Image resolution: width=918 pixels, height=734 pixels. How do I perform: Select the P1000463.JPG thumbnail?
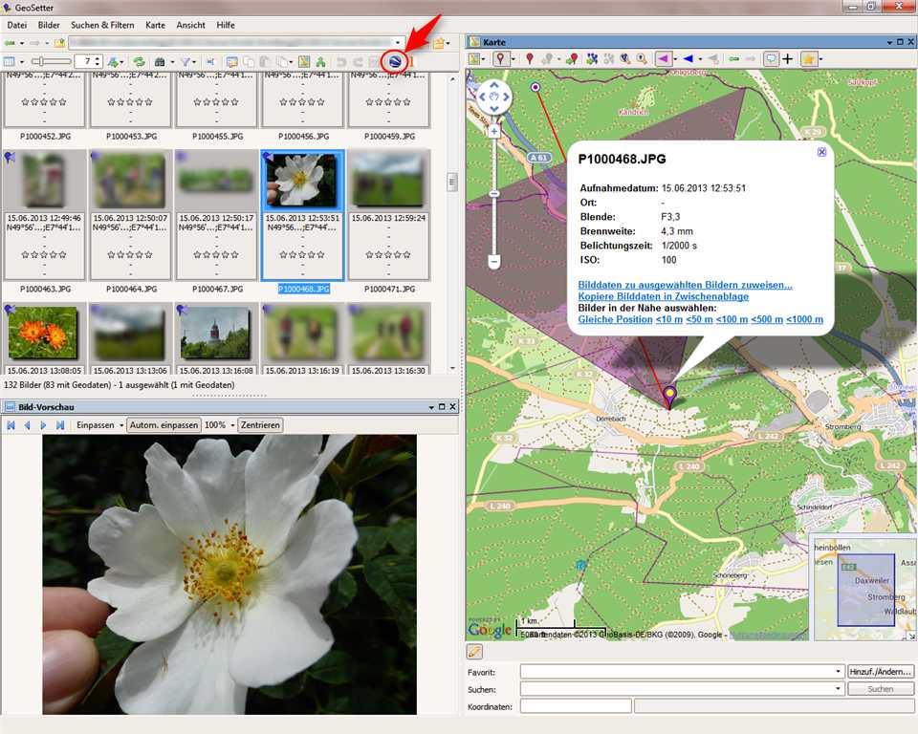click(45, 215)
